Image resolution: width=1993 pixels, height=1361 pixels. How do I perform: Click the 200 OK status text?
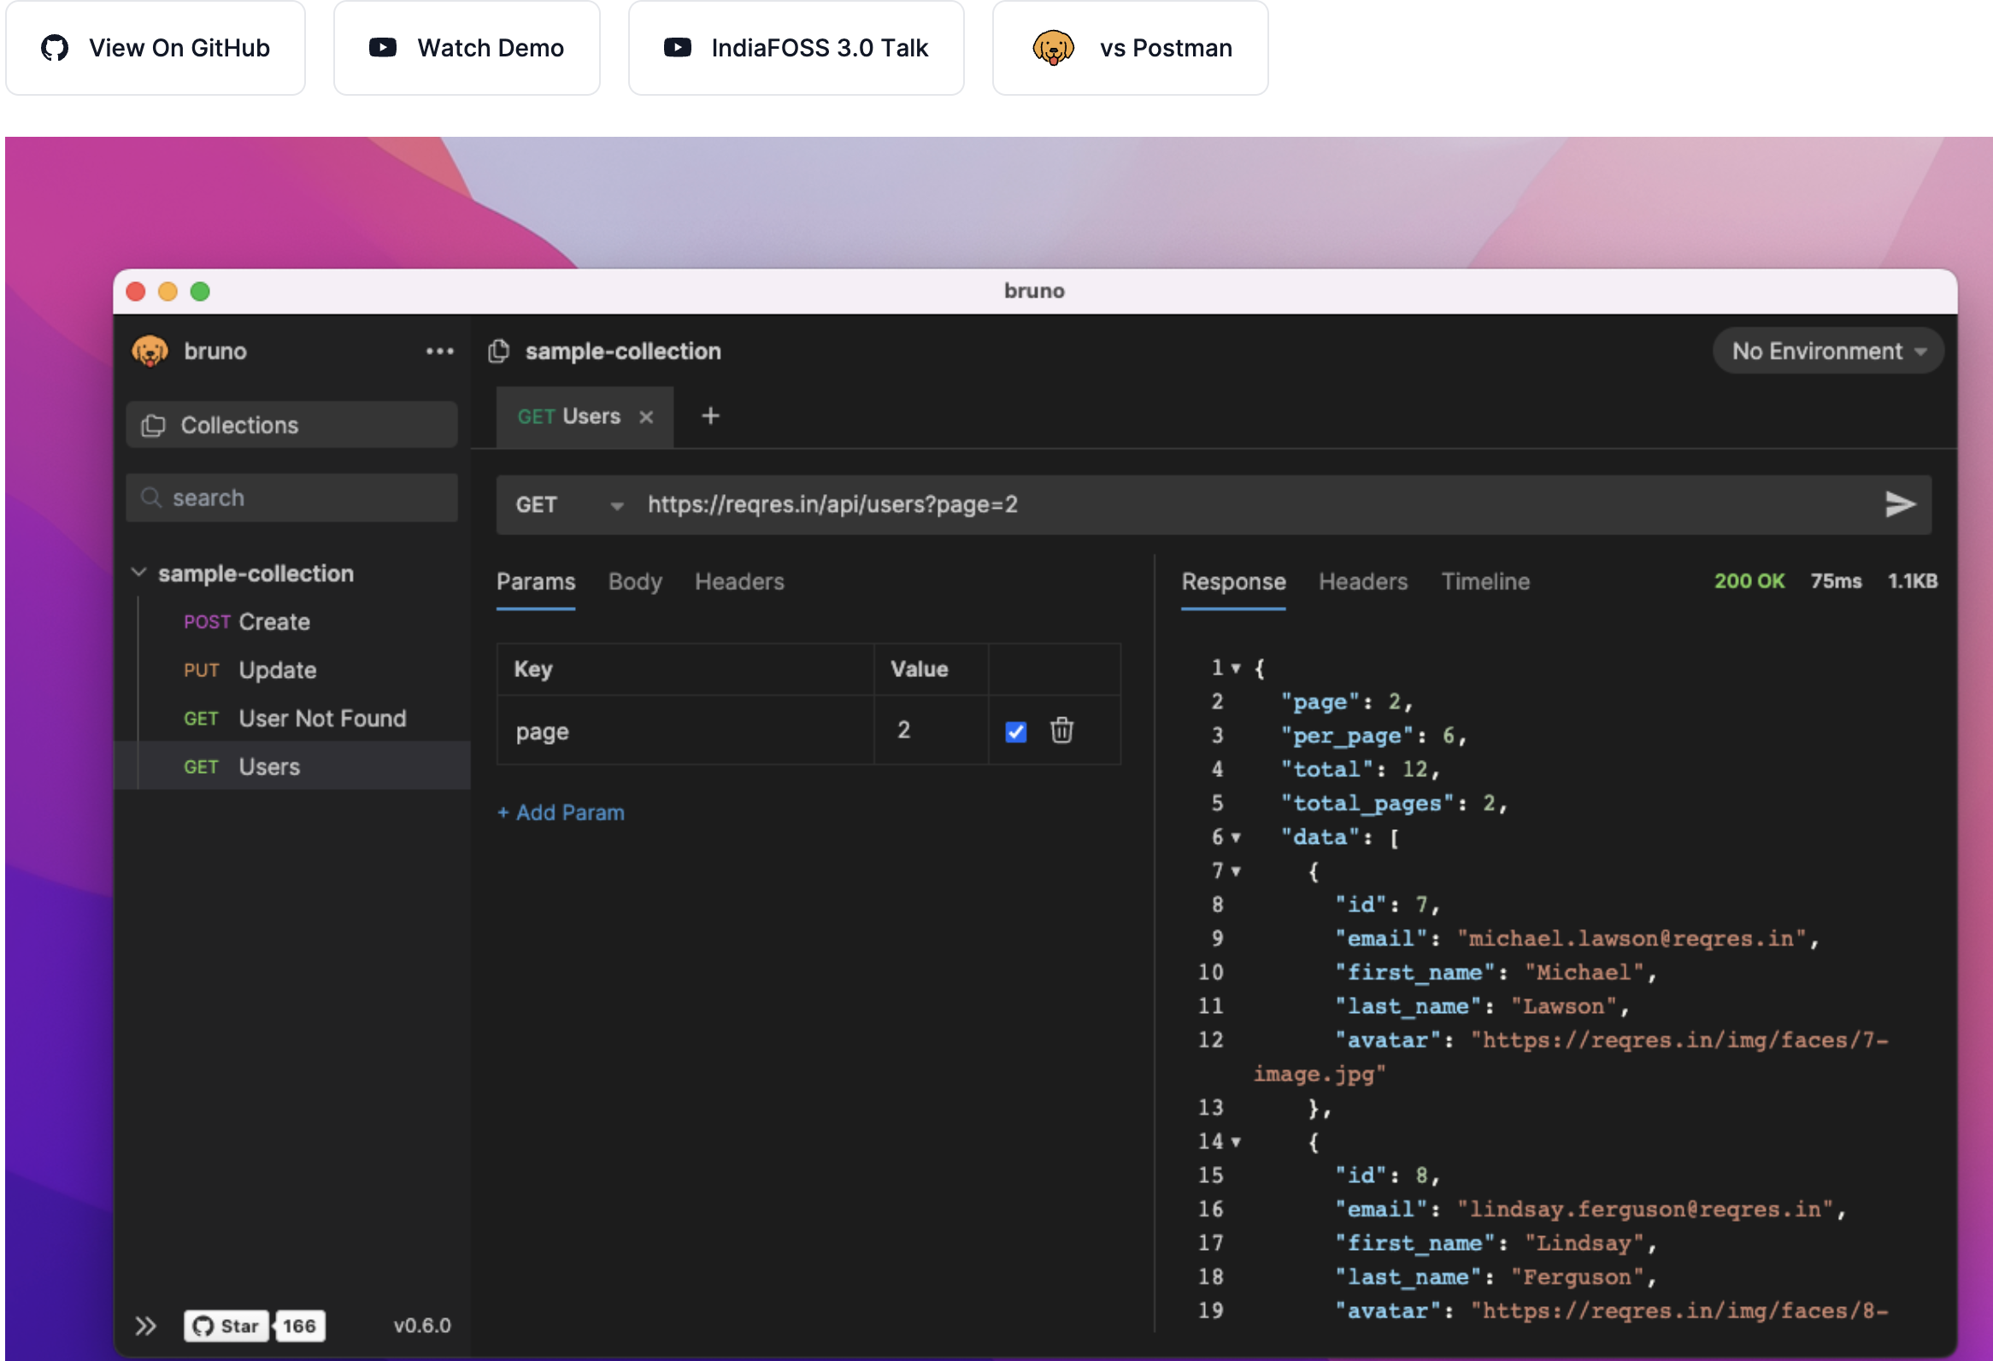[x=1749, y=580]
